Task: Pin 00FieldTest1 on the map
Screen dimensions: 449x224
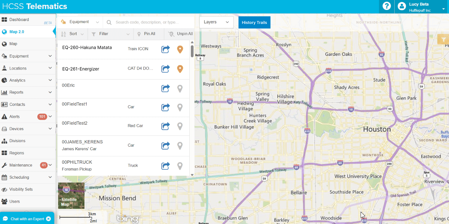Action: (x=180, y=108)
